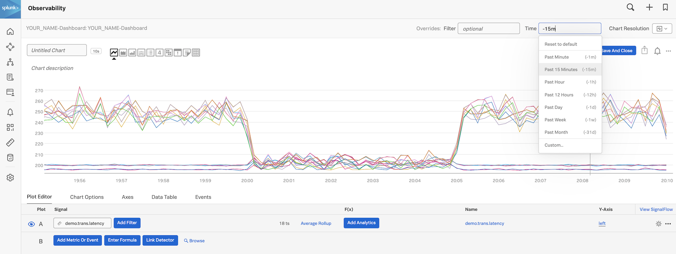Click the Add Analytics button
This screenshot has width=676, height=254.
click(x=361, y=223)
